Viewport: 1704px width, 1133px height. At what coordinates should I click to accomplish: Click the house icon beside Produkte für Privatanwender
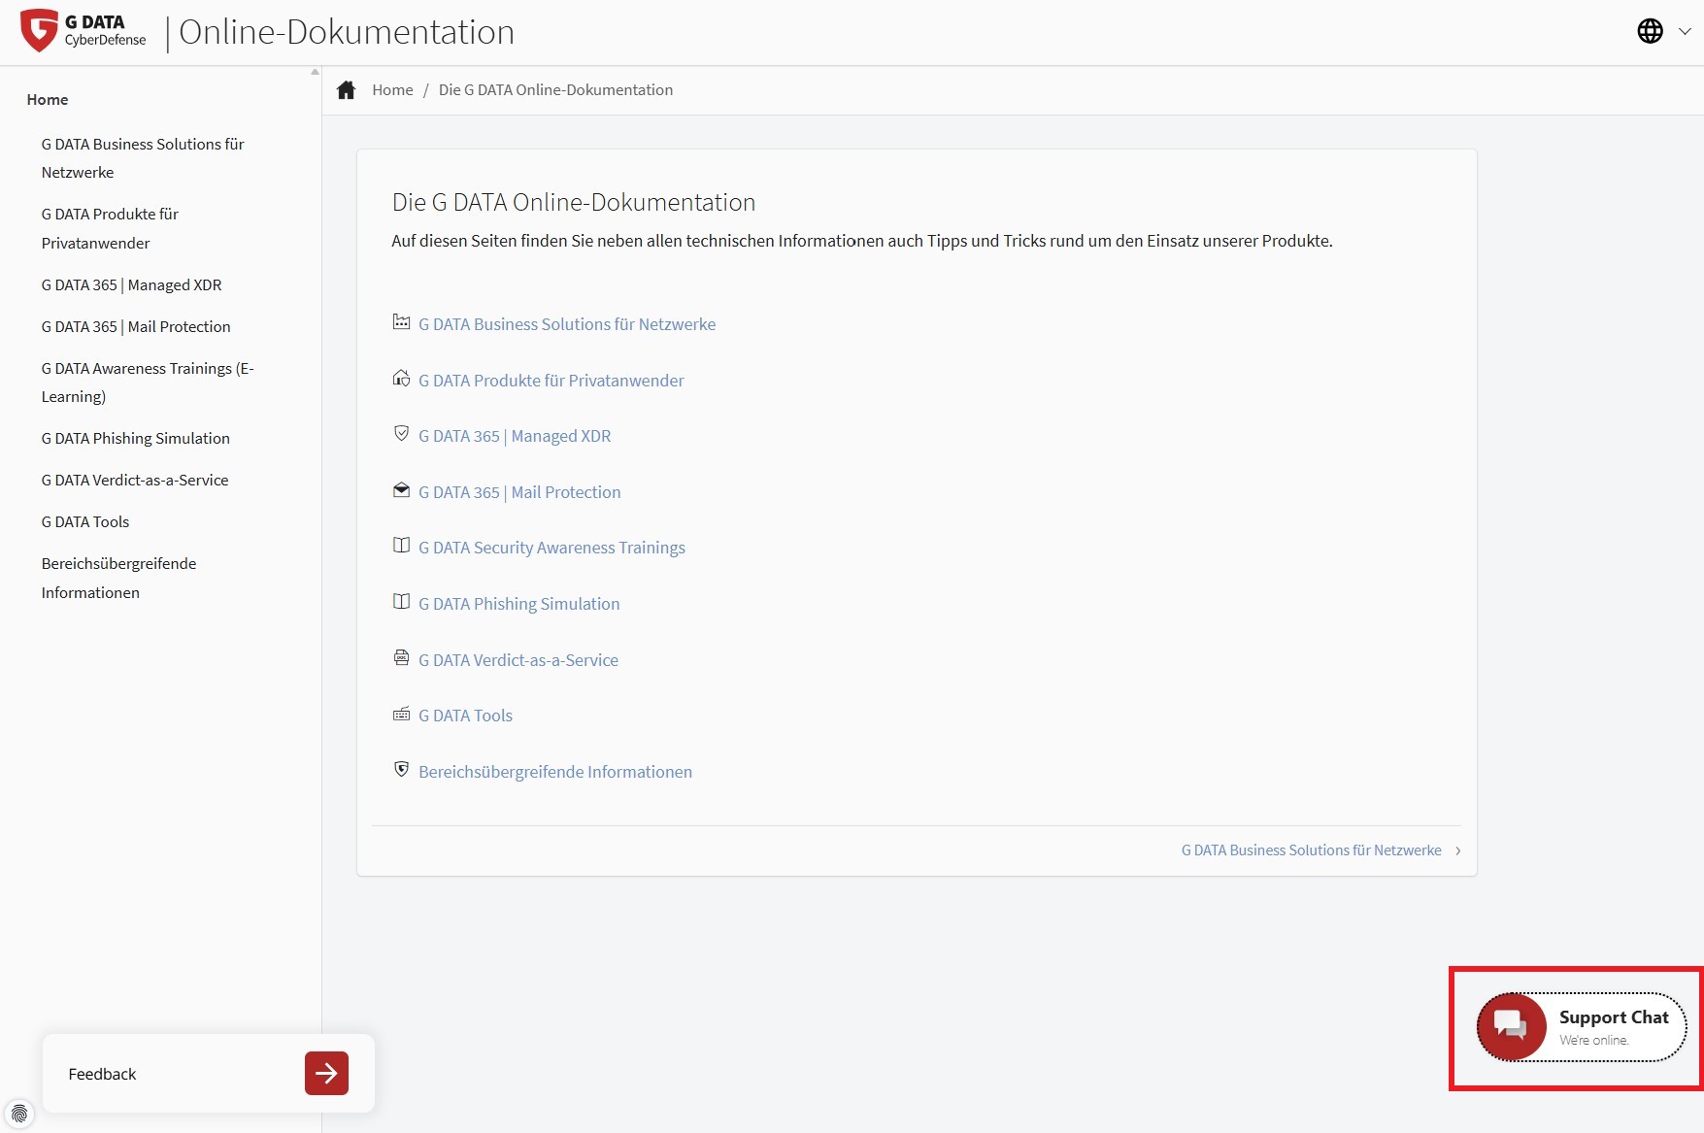point(401,379)
